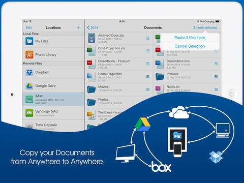
Task: Select the iMac connection entry
Action: click(53, 99)
